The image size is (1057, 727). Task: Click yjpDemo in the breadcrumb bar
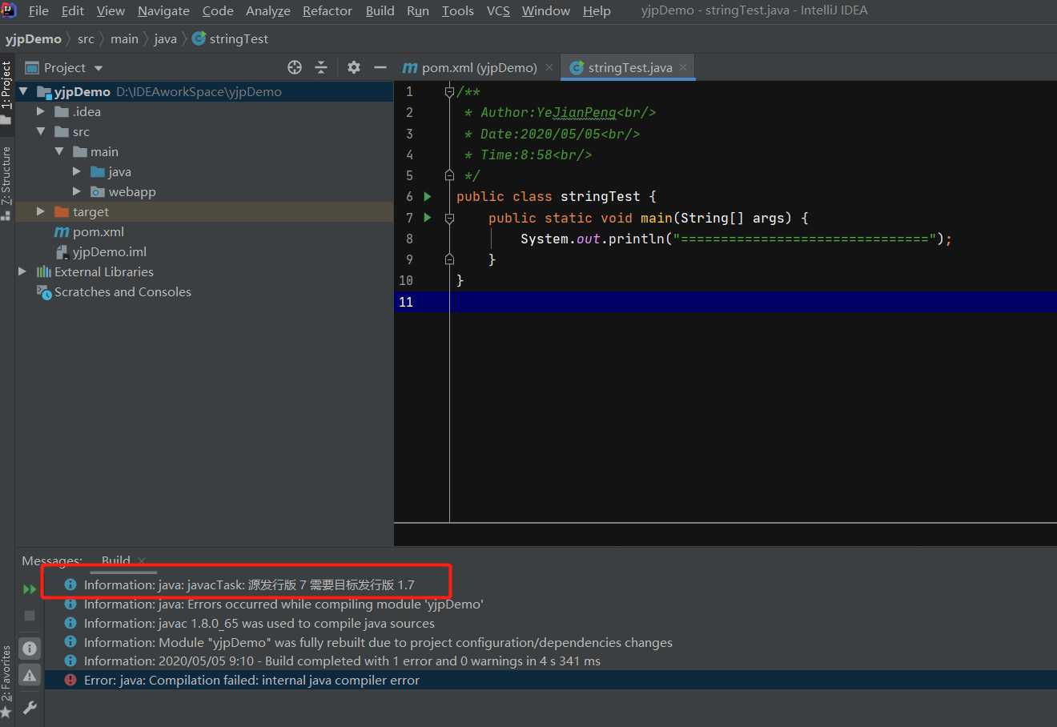34,38
